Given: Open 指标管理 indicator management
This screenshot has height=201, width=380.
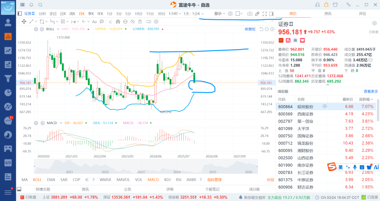Looking at the screenshot, I should (x=215, y=180).
